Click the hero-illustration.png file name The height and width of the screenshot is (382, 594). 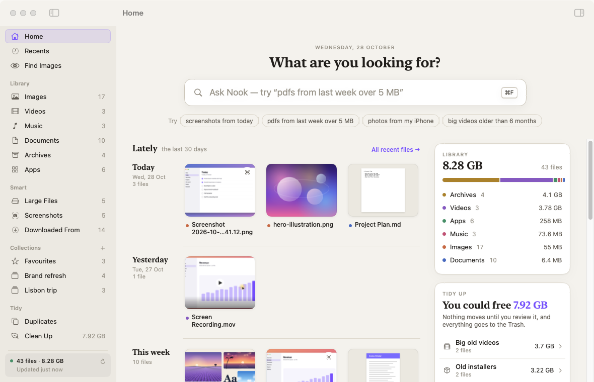[x=303, y=225]
